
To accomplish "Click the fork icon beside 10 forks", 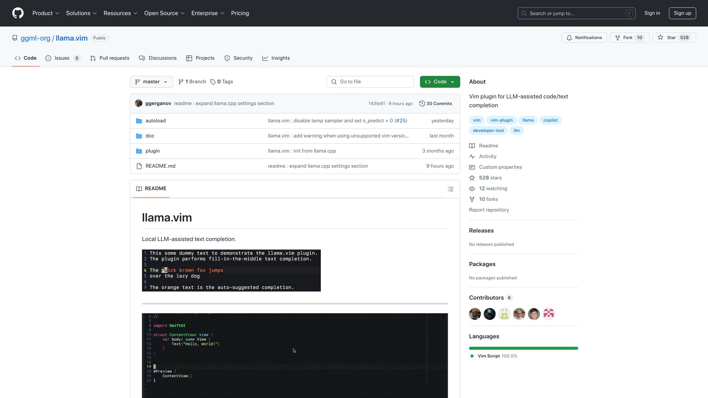I will pos(472,199).
